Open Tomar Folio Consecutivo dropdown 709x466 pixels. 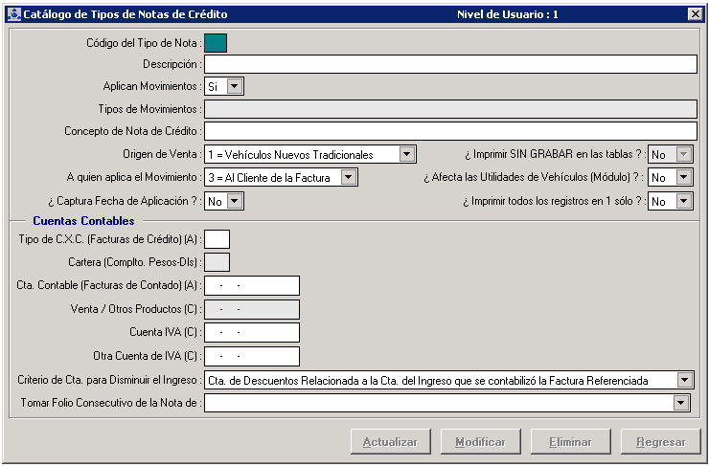point(680,403)
